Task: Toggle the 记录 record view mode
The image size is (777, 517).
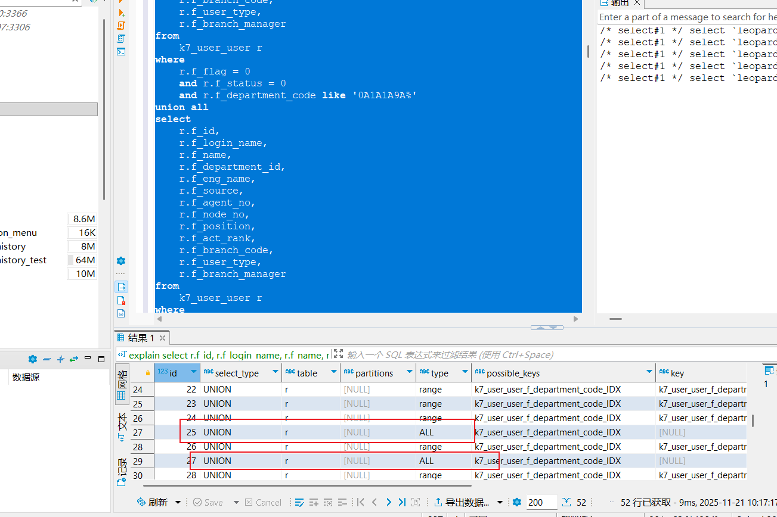Action: (122, 469)
